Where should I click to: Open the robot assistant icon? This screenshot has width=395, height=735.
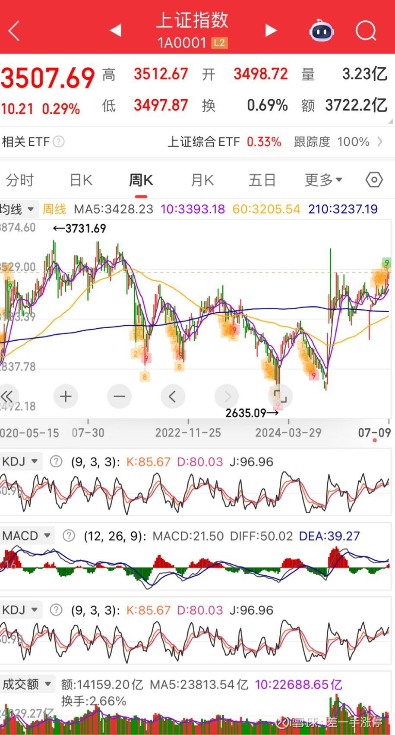pos(322,30)
